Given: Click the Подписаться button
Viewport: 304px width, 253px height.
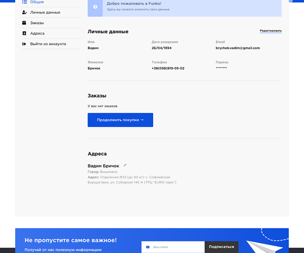Looking at the screenshot, I should 221,247.
